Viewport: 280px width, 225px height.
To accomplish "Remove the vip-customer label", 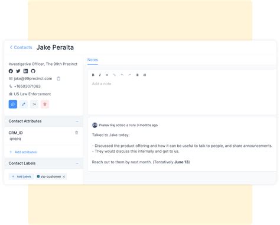I will point(64,176).
